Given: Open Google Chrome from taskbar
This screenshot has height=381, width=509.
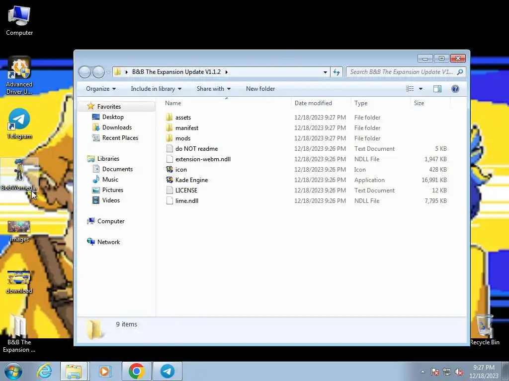Looking at the screenshot, I should [136, 371].
